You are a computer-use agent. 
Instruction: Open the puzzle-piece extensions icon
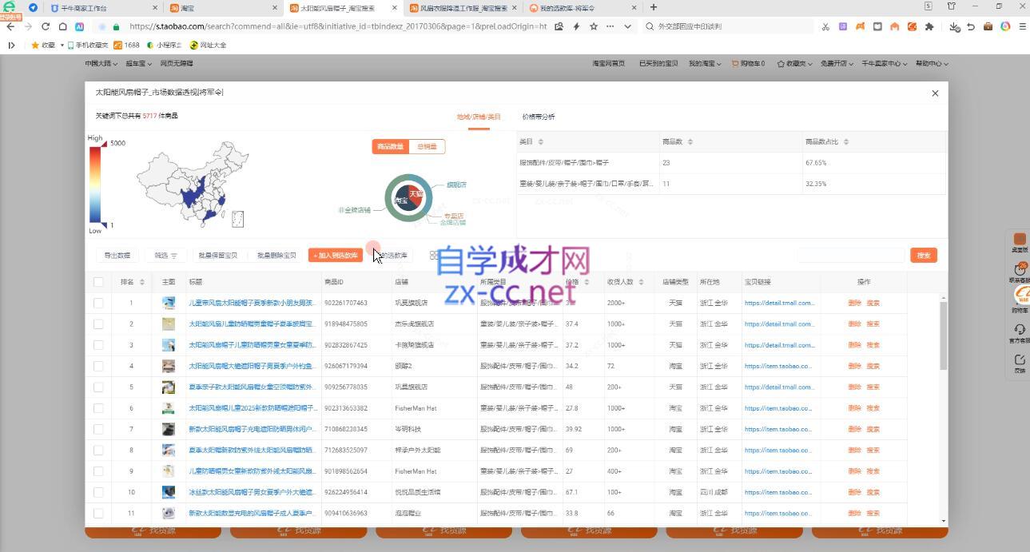pyautogui.click(x=929, y=26)
